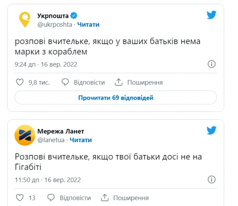
Task: Click the 11:50 дп 16 вер. 2022 timestamp
Action: (x=48, y=180)
